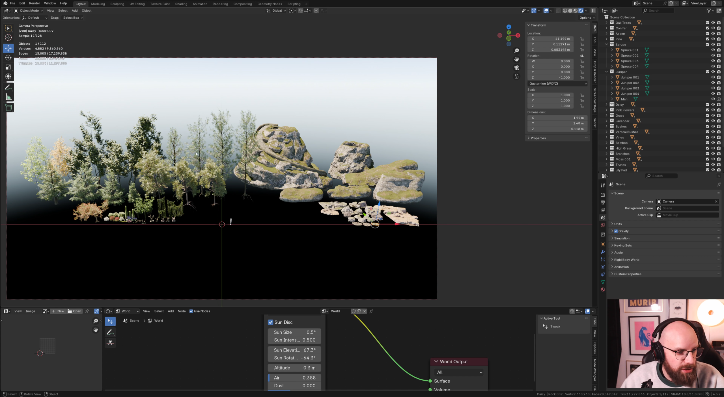Select the Rotate tool
724x397 pixels.
pos(8,58)
